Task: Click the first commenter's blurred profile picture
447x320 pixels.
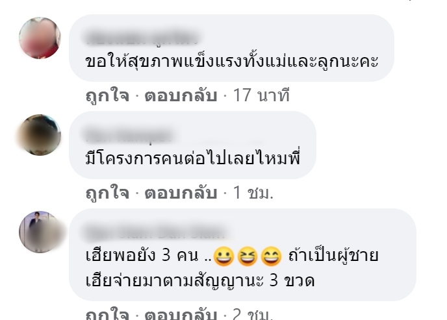Action: pyautogui.click(x=40, y=38)
